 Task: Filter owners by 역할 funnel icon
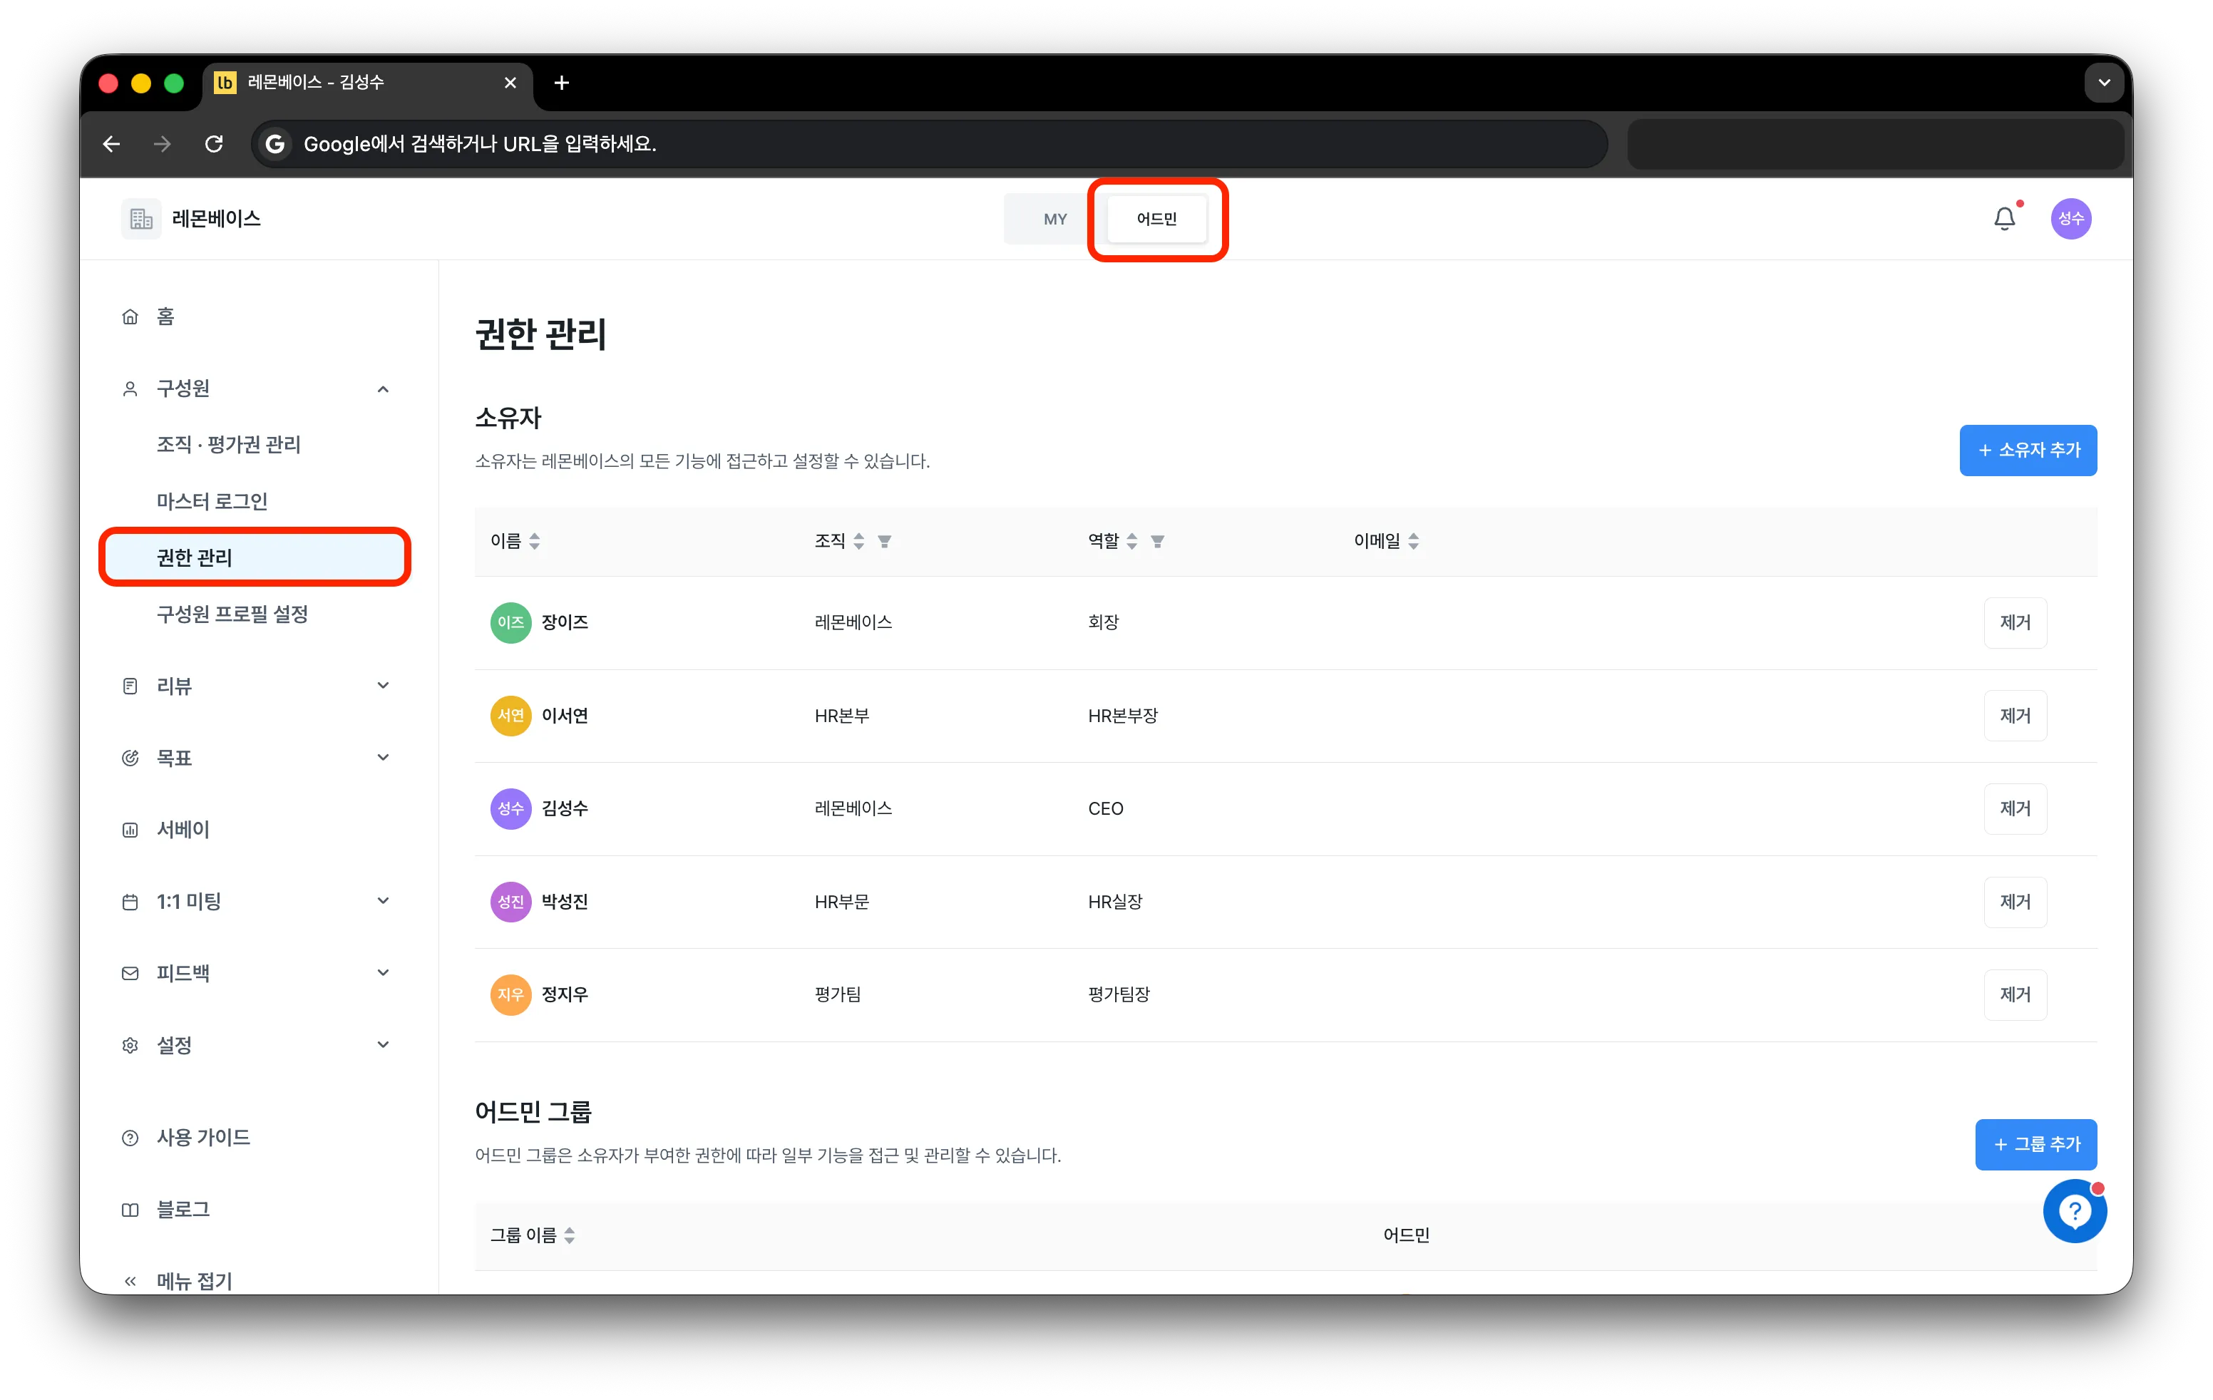click(1157, 542)
